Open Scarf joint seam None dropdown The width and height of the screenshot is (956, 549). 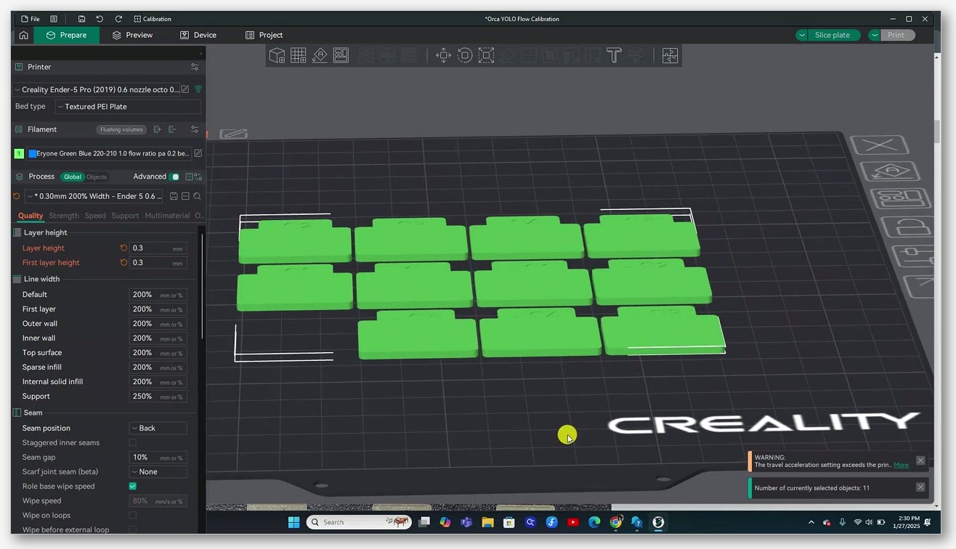(x=158, y=471)
